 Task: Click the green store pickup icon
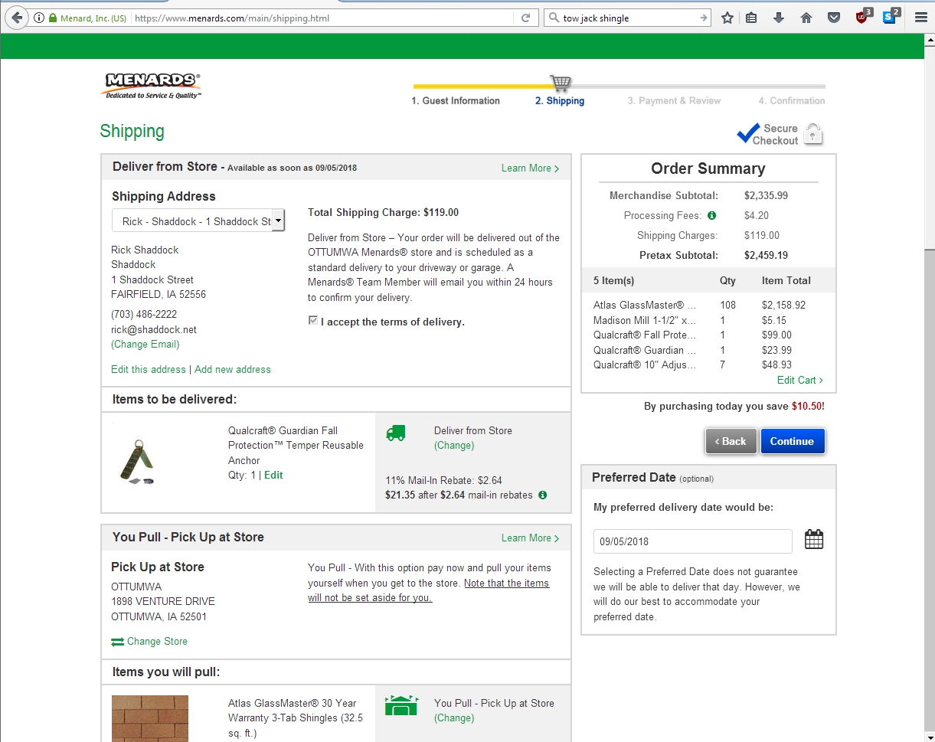[401, 705]
